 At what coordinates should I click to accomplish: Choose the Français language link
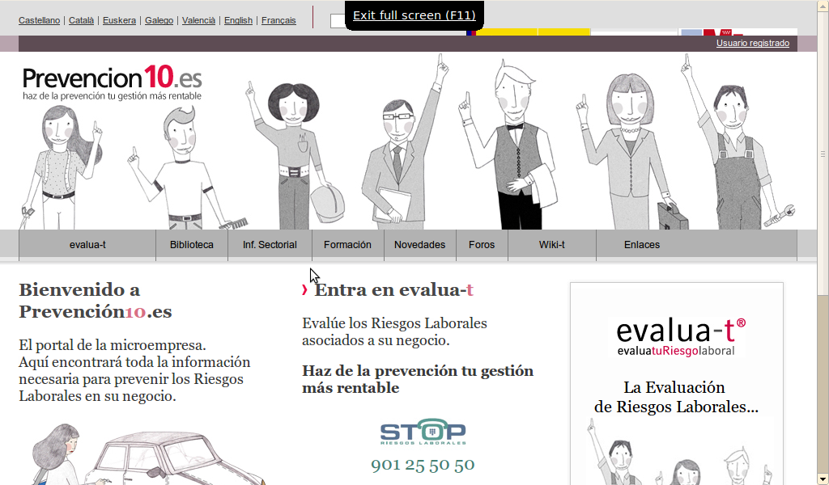[278, 20]
